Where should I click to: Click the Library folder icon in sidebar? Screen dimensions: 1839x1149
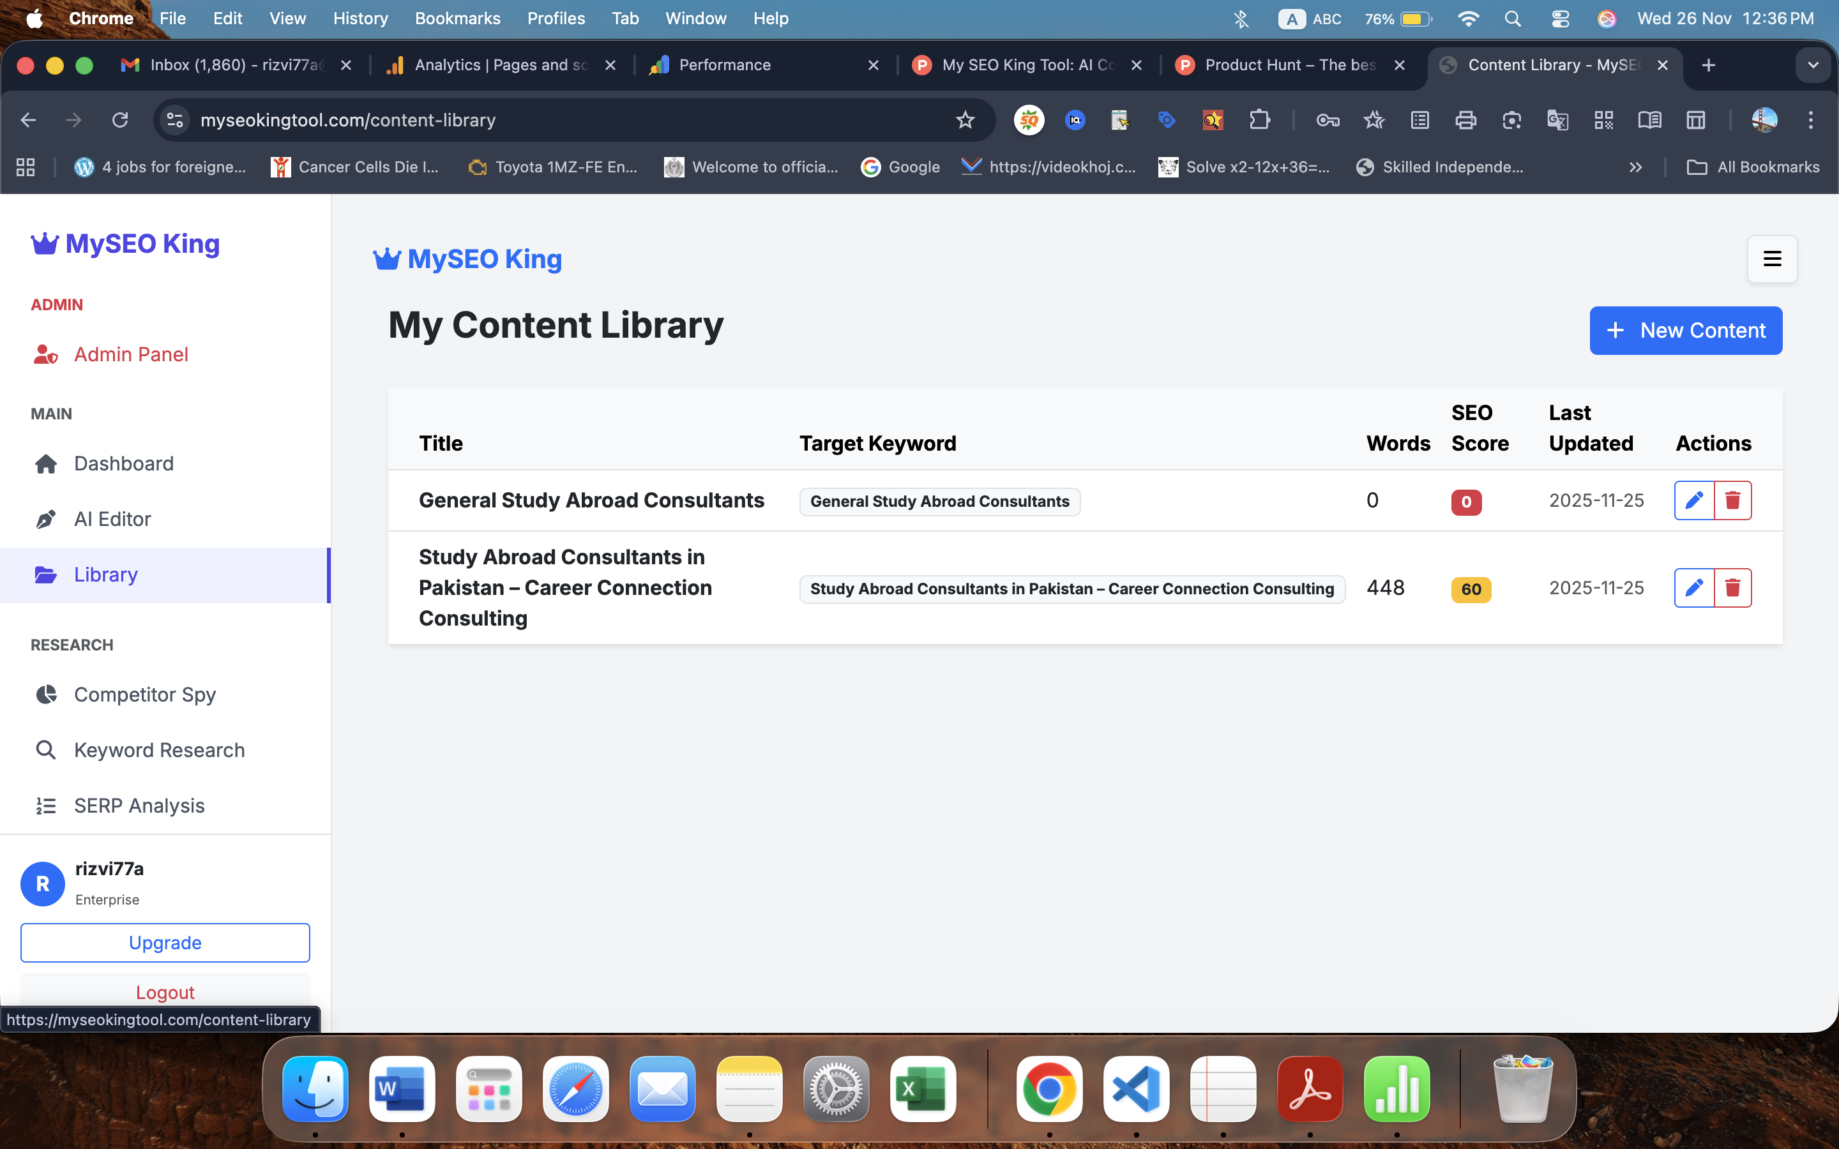click(x=47, y=574)
